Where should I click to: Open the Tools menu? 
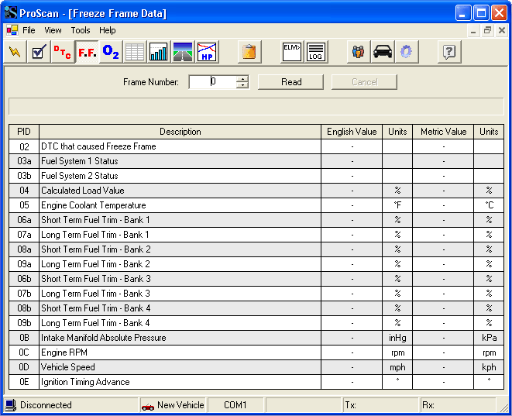[x=81, y=30]
